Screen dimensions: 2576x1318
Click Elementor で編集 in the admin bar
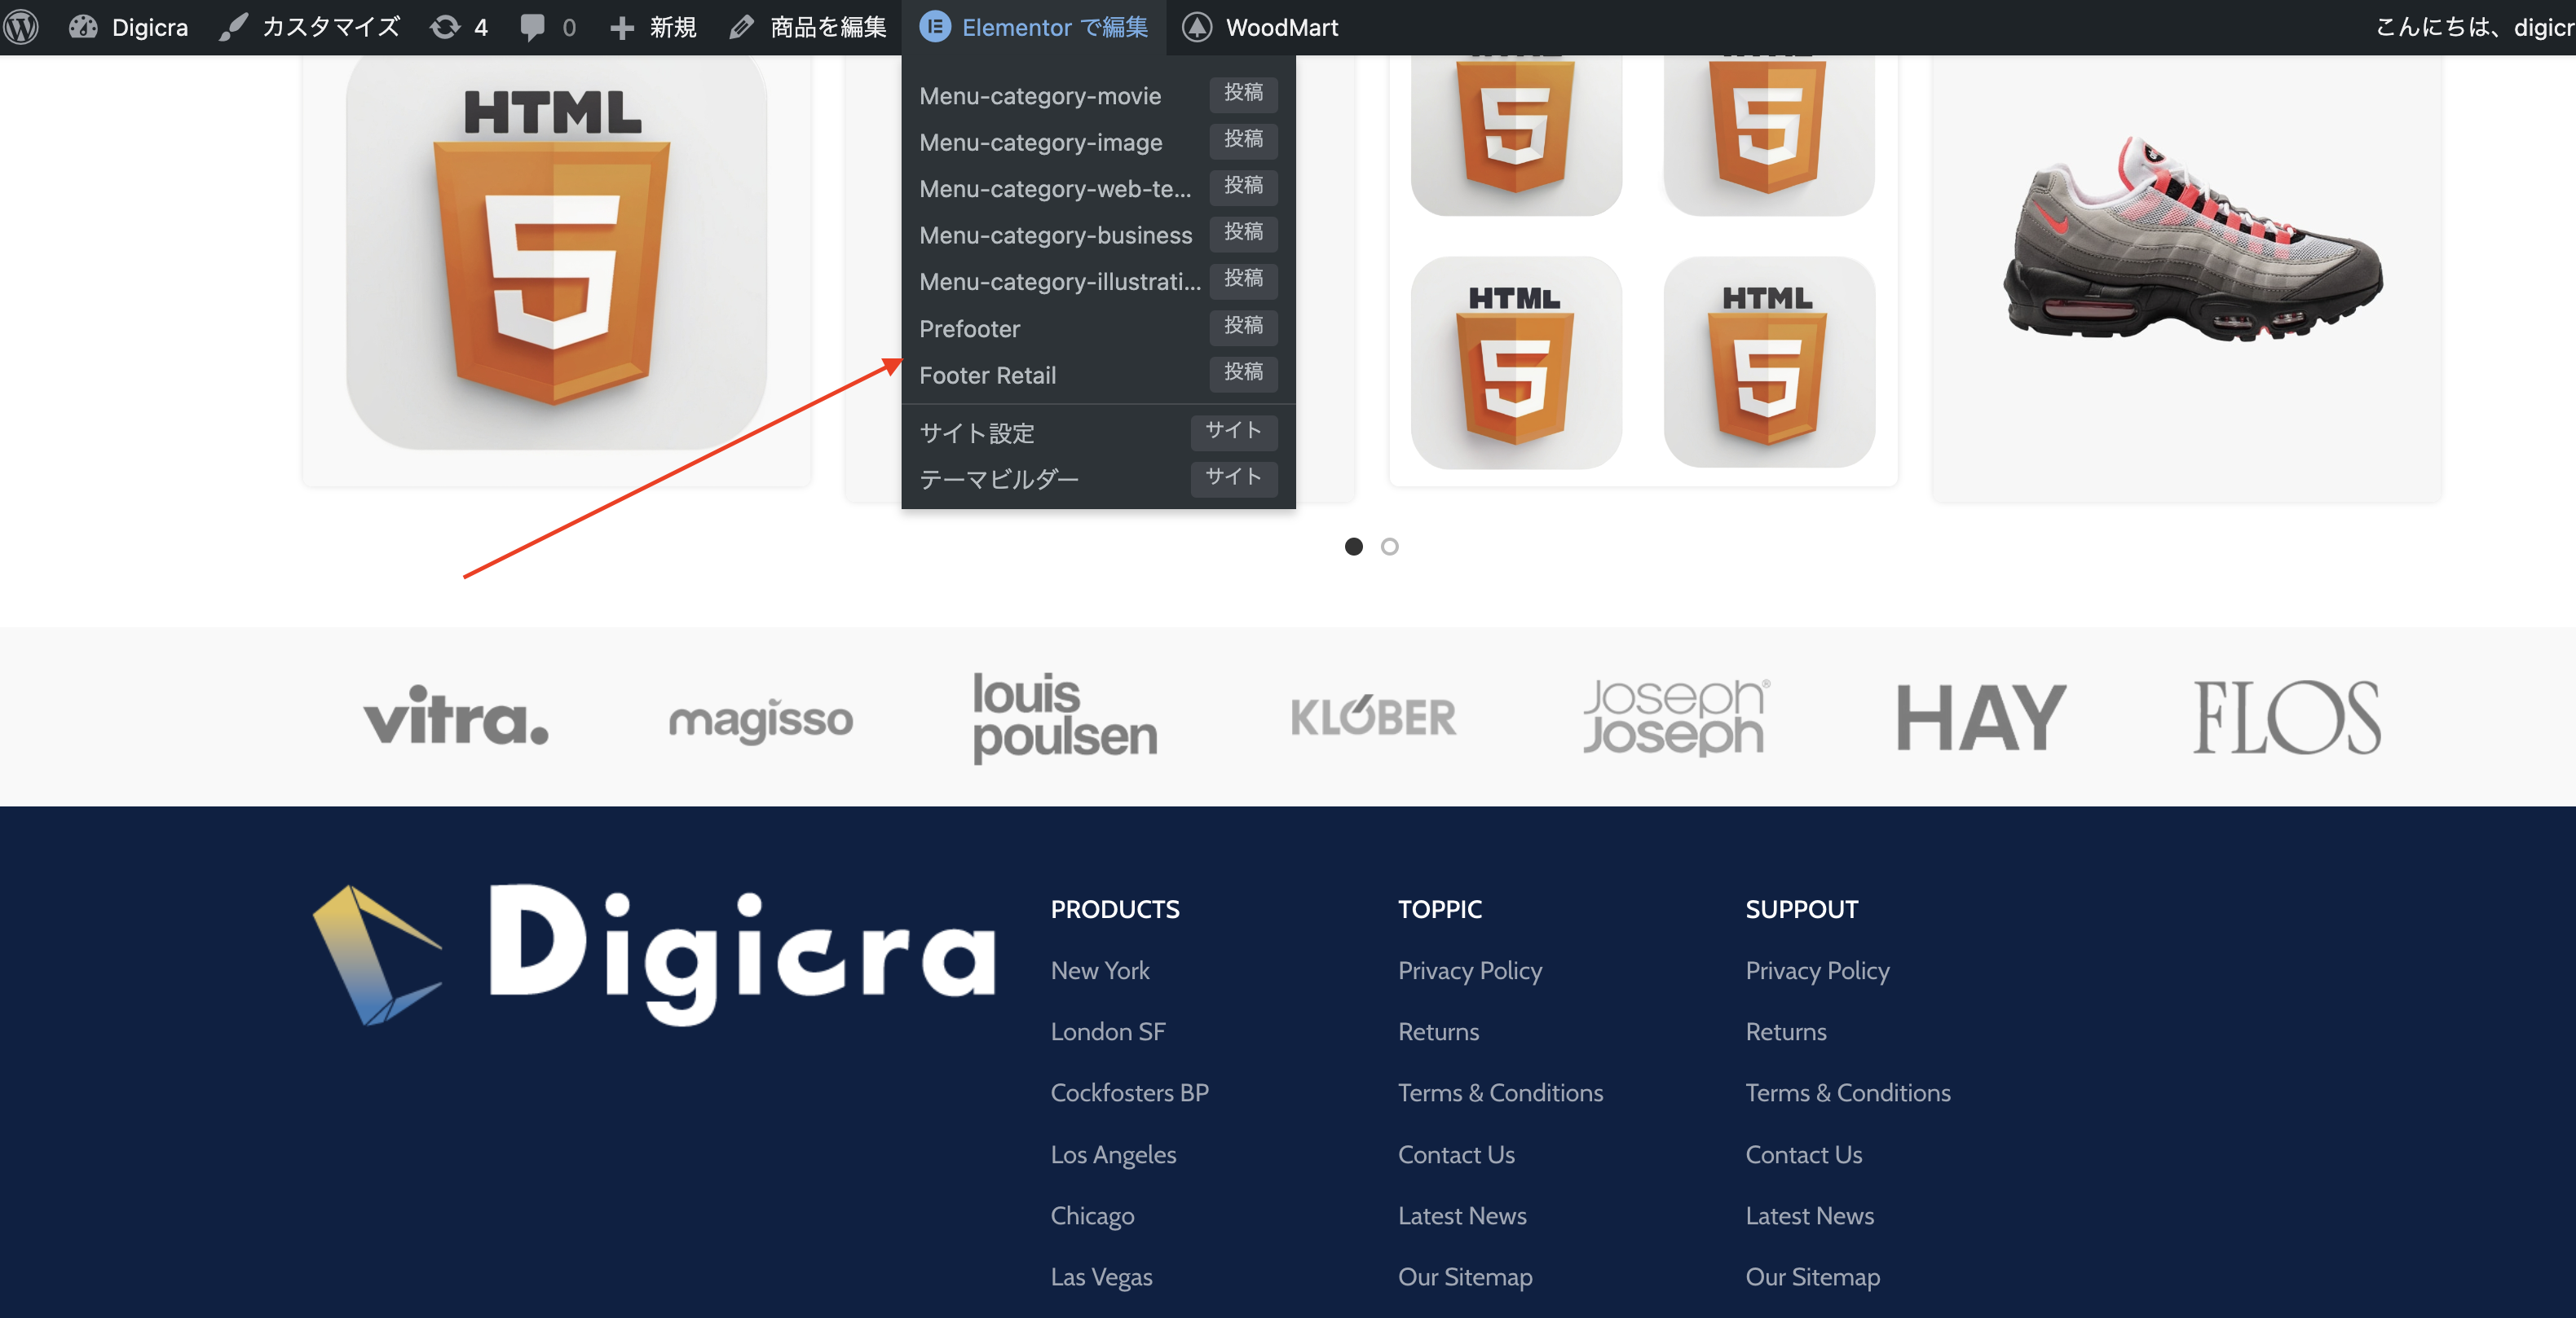[x=1034, y=27]
